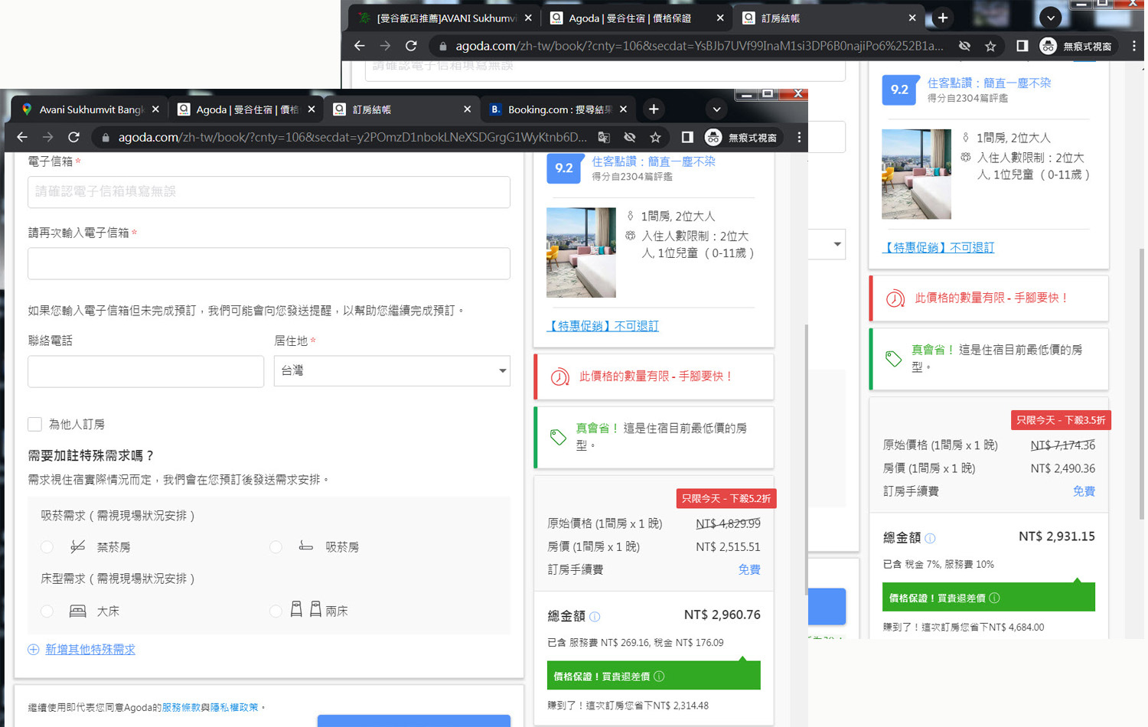Click the incognito 無痕式視窗 indicator in front window

coord(741,137)
